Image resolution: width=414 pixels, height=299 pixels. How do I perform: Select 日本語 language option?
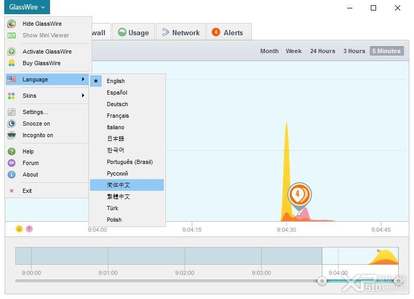pyautogui.click(x=127, y=139)
